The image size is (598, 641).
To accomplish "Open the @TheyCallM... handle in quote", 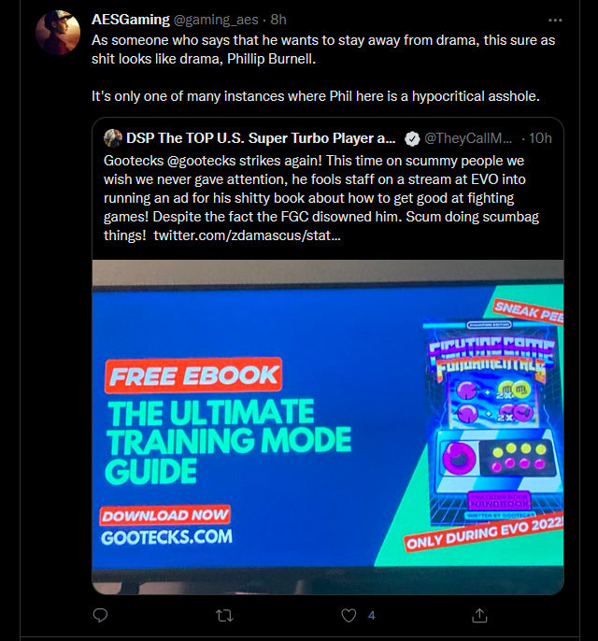I will click(x=468, y=138).
